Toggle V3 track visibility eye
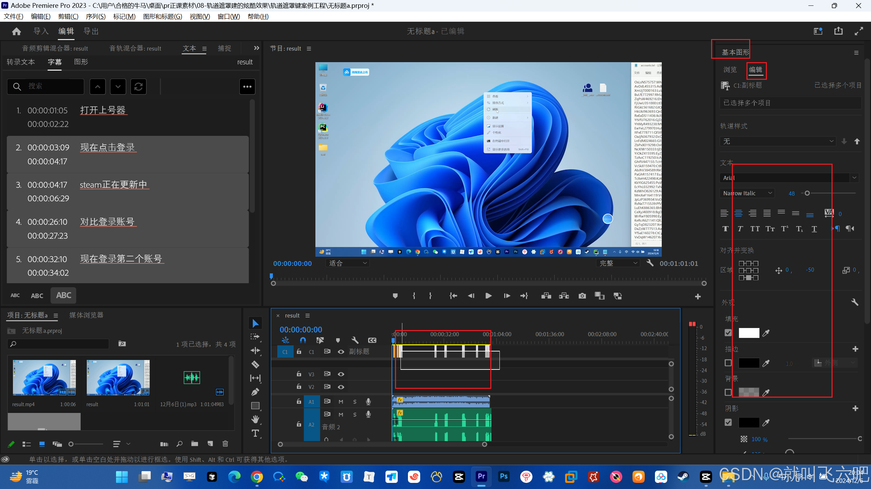This screenshot has height=489, width=871. [341, 374]
